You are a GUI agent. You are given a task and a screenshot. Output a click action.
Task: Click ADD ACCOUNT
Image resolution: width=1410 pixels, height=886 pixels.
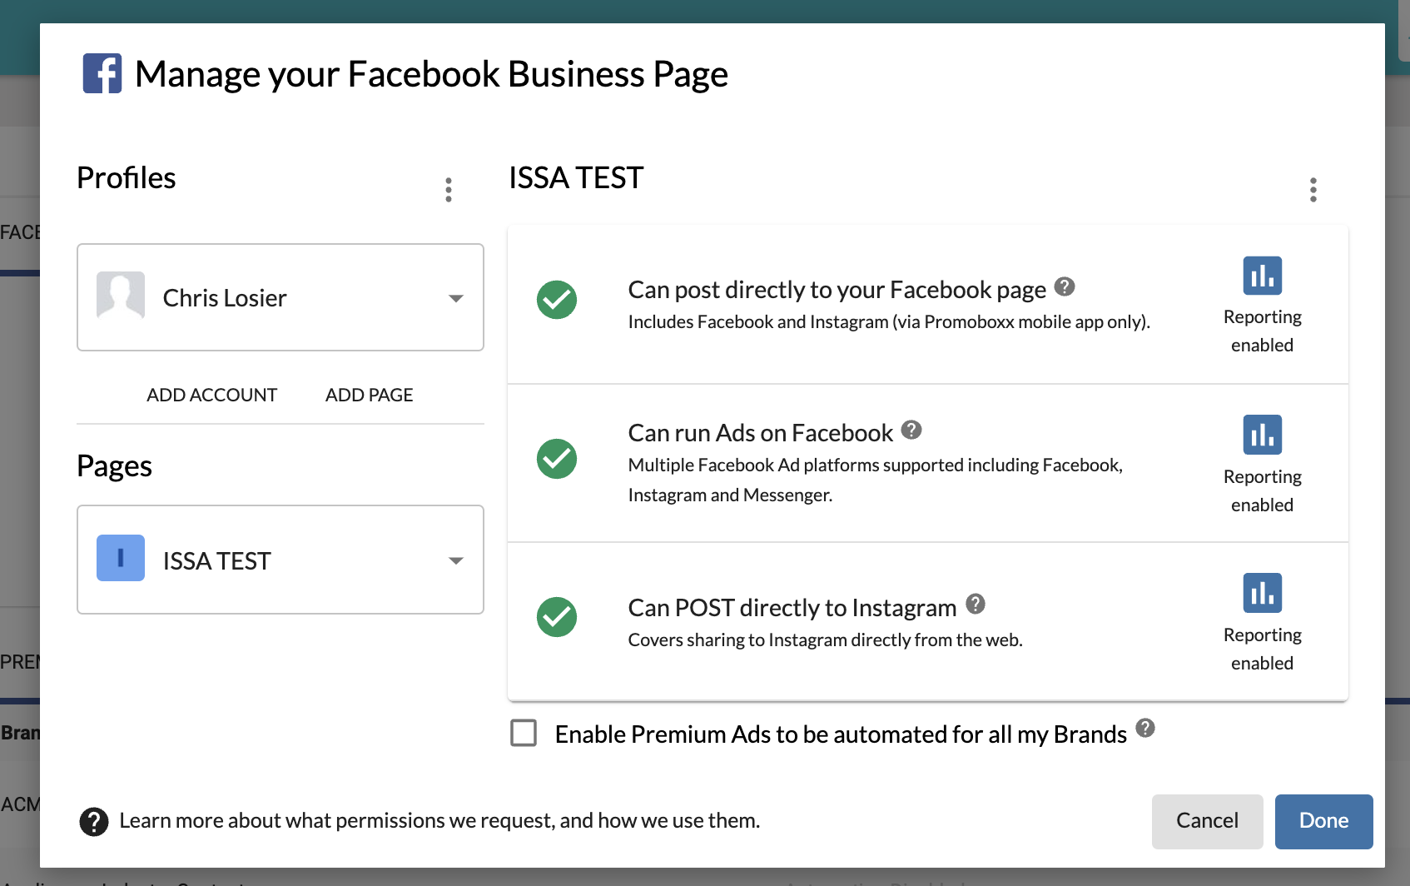[211, 396]
